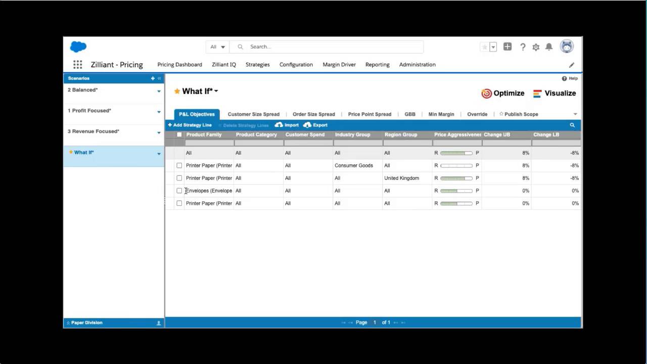Switch to the Price Point Spread tab

369,114
